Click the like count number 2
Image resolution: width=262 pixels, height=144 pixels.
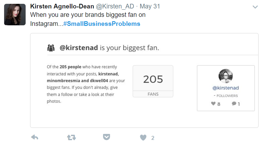tap(153, 138)
